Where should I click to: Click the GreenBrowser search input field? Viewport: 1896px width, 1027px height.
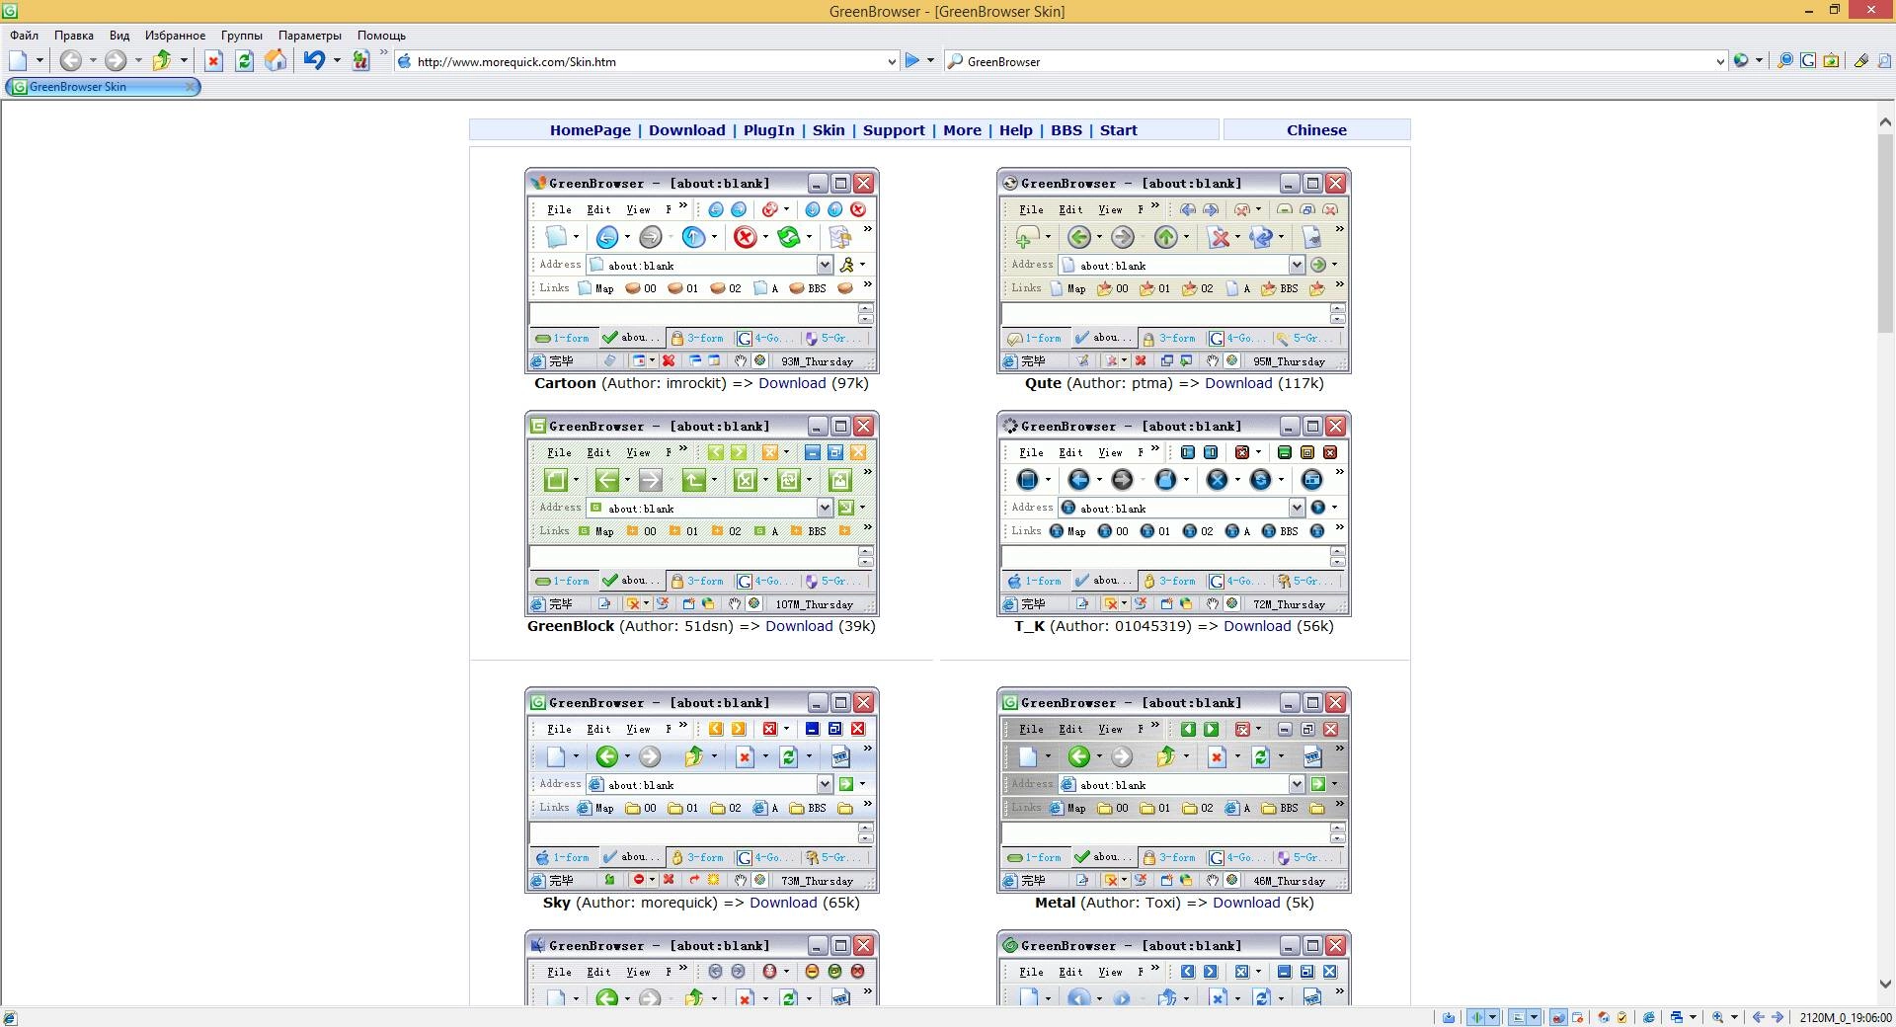[x=1338, y=61]
